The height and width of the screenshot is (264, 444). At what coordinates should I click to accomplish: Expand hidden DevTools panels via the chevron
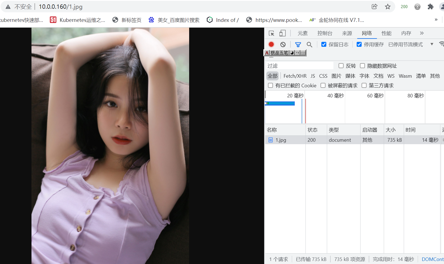[x=422, y=33]
